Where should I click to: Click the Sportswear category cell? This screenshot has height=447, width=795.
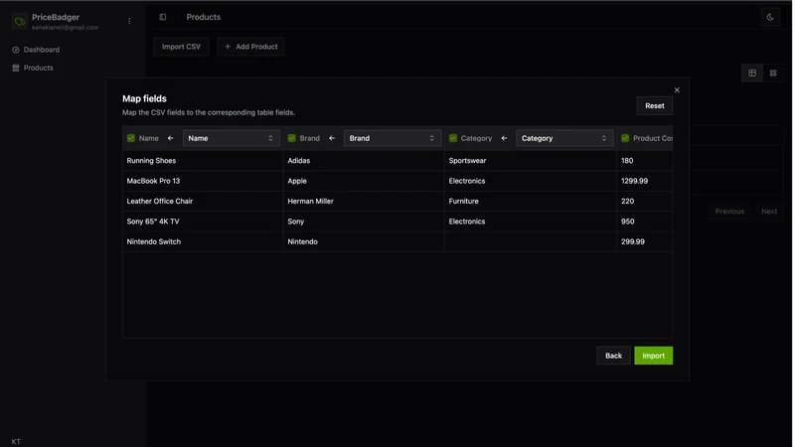[x=531, y=161]
